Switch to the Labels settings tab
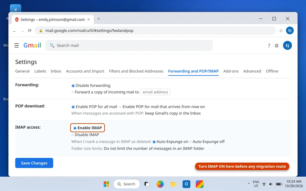Screen dimensions: 306x191 [40, 71]
